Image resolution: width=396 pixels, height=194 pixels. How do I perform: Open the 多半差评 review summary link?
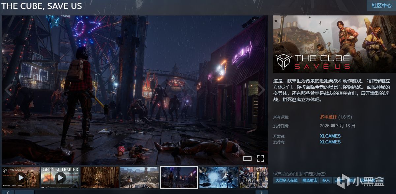point(328,117)
